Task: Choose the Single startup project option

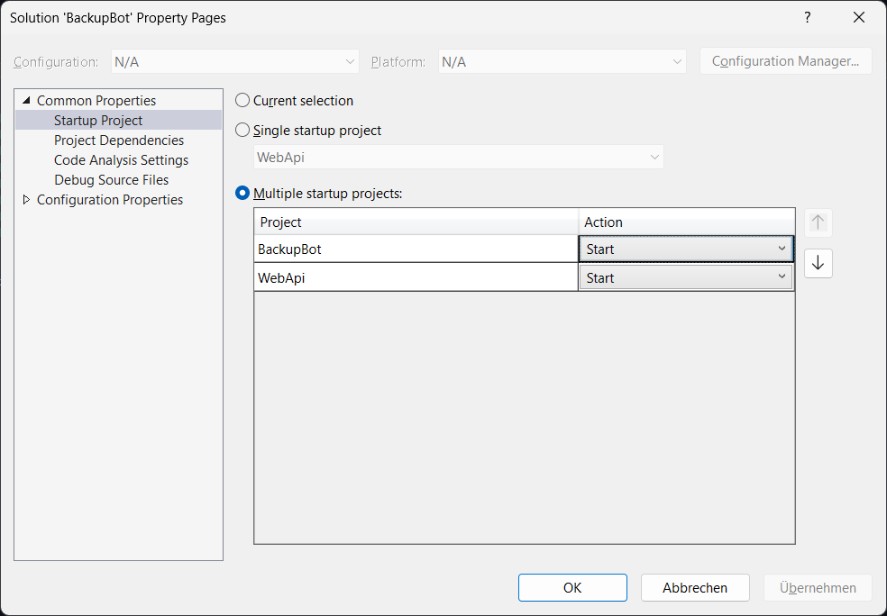Action: [x=242, y=130]
